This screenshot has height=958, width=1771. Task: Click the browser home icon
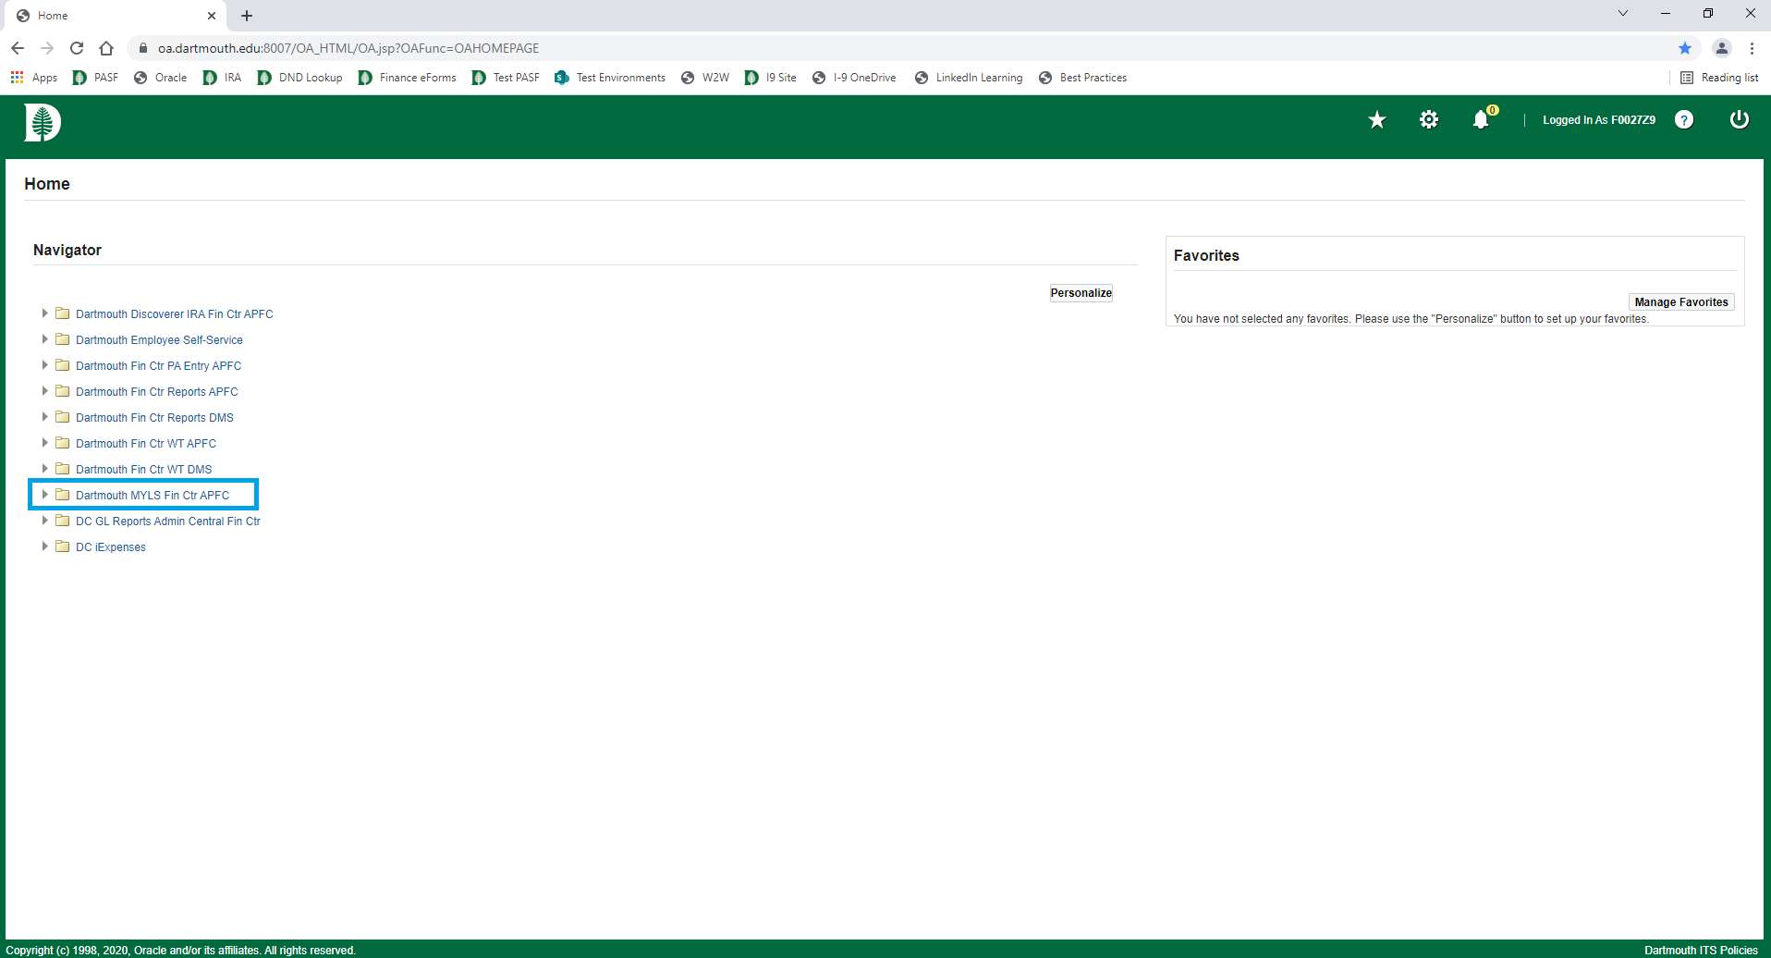point(106,48)
